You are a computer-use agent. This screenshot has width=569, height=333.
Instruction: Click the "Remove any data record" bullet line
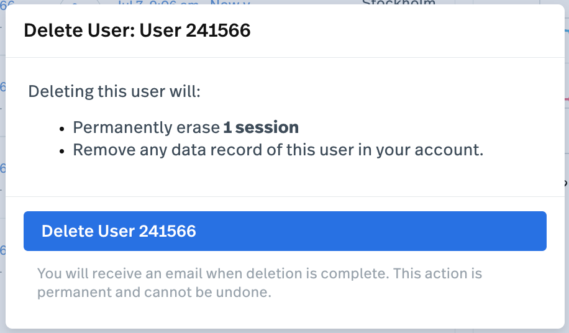(278, 150)
